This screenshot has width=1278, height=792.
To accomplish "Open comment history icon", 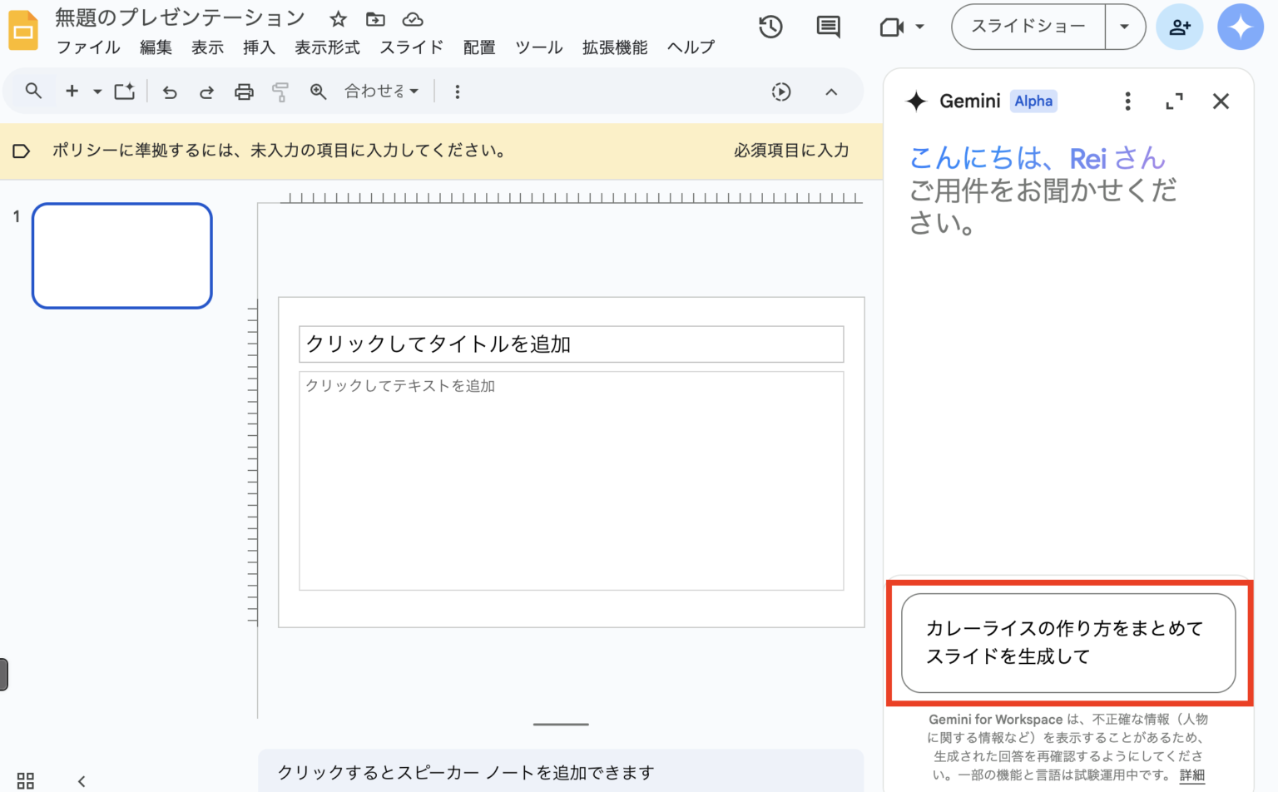I will [828, 27].
